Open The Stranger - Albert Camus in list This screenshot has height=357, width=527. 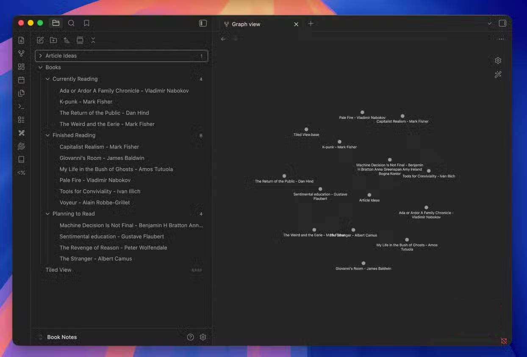click(x=96, y=259)
